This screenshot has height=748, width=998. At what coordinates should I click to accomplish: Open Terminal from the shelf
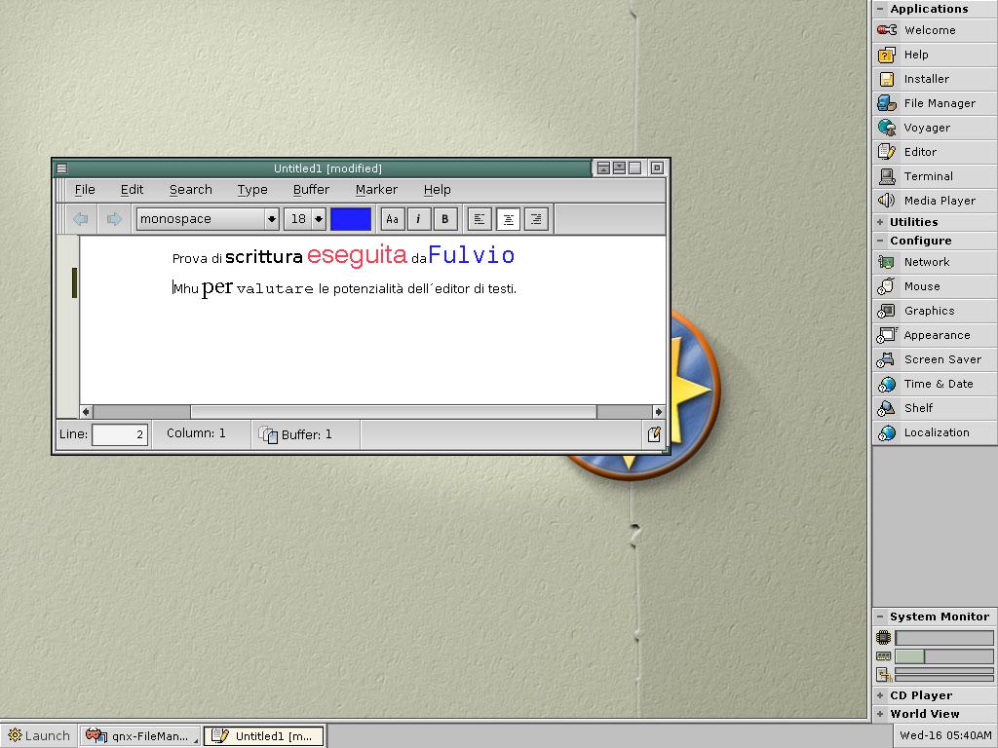point(927,176)
